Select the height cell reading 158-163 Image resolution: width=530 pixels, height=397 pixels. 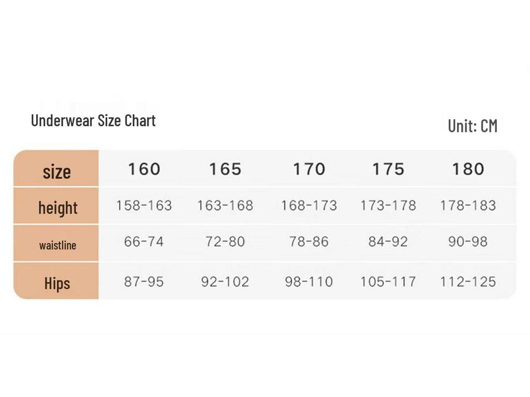(x=144, y=206)
